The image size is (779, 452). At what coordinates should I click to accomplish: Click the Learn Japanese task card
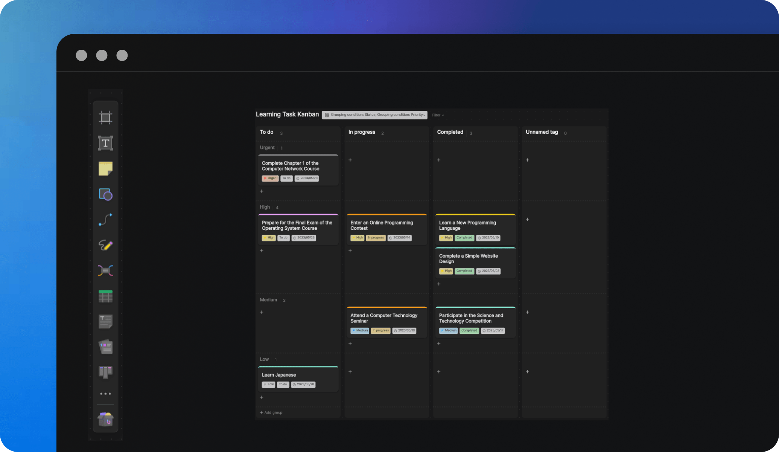tap(298, 378)
